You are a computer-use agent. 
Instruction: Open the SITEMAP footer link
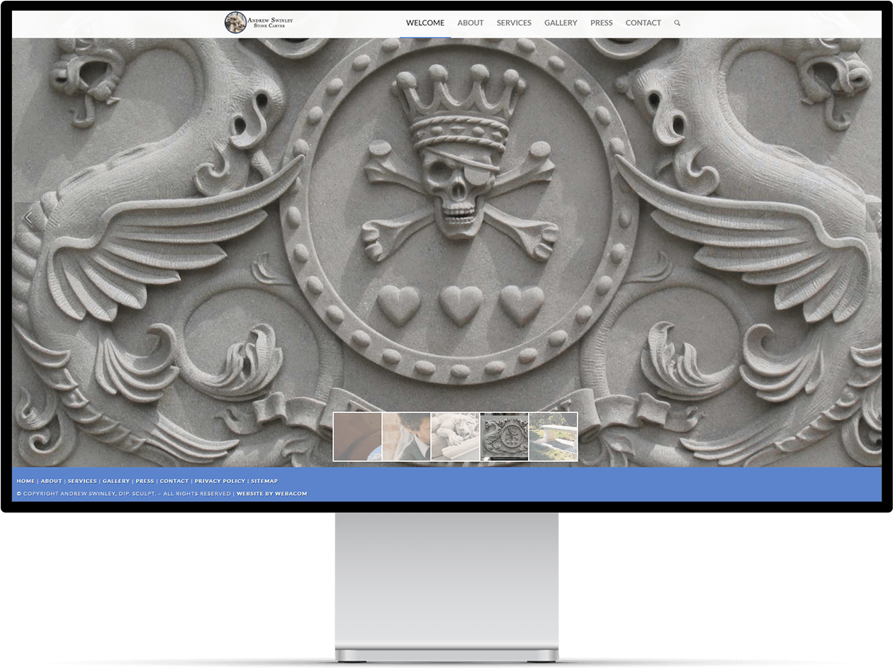point(264,481)
